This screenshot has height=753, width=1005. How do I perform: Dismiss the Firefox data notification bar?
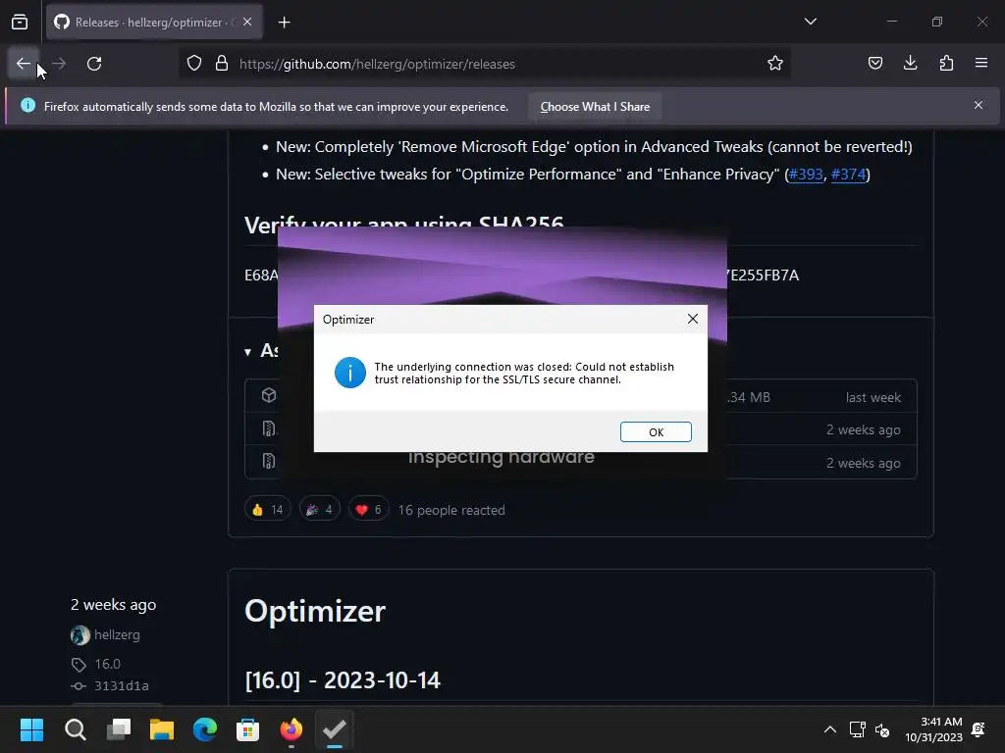[x=979, y=105]
